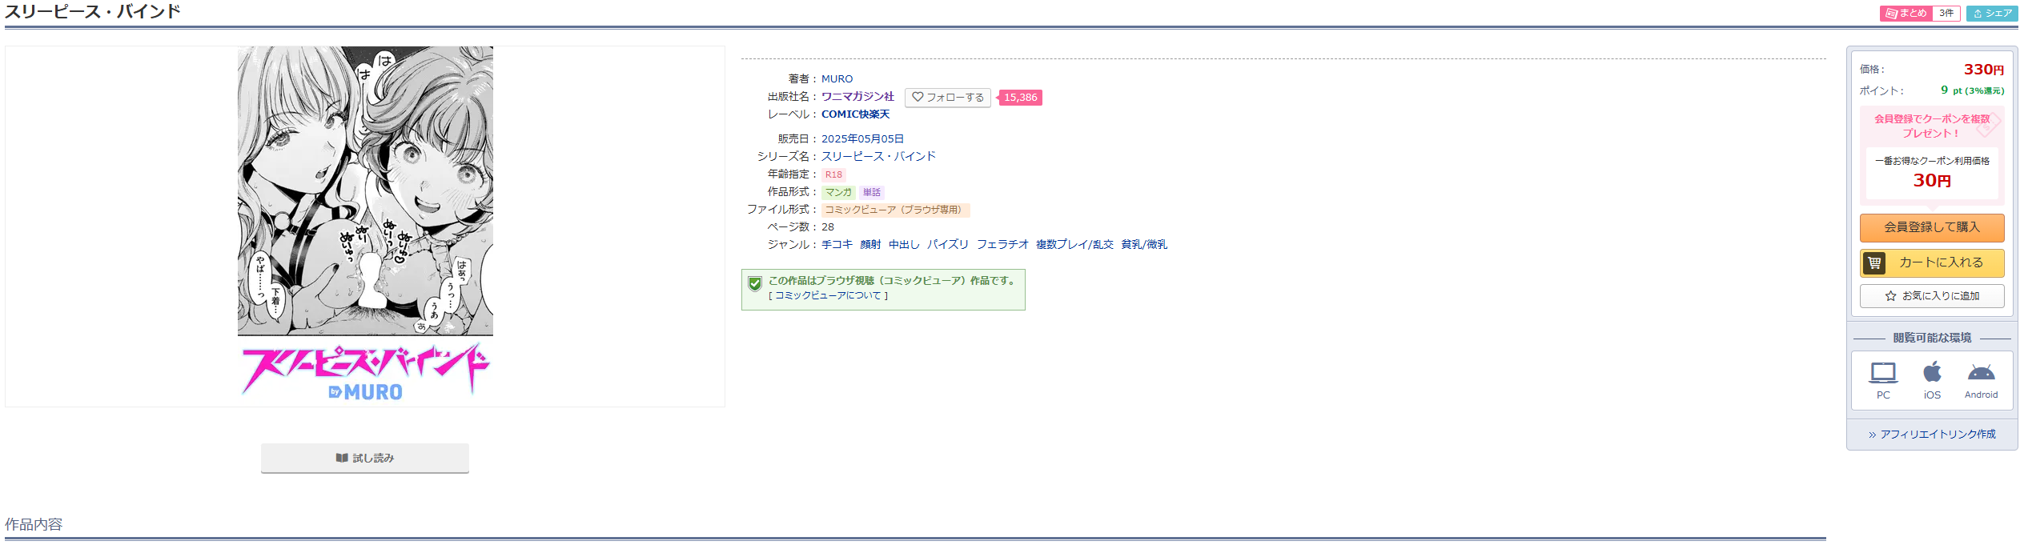
Task: Click the cart icon on カートに入れる
Action: pyautogui.click(x=1873, y=262)
